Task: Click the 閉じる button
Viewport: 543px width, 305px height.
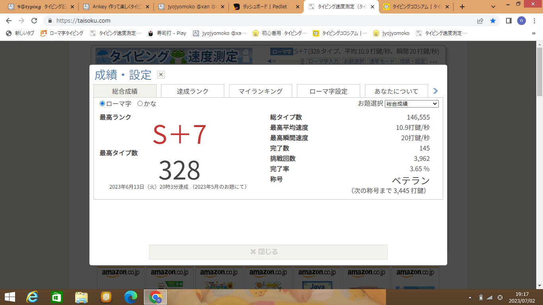Action: 268,252
